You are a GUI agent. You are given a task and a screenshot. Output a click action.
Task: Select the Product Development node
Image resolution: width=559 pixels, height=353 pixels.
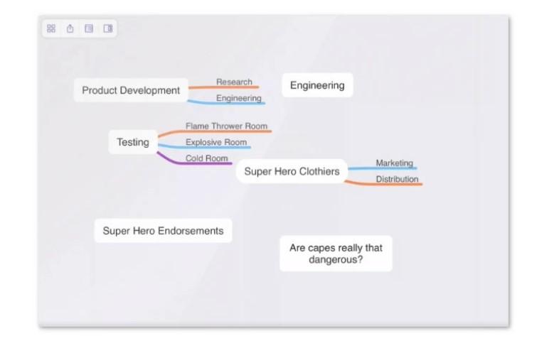tap(131, 90)
